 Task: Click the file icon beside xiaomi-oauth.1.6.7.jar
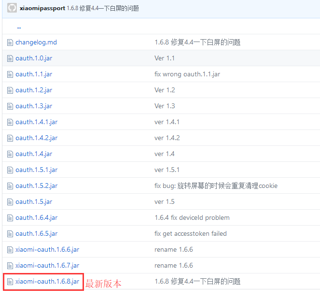pos(10,266)
